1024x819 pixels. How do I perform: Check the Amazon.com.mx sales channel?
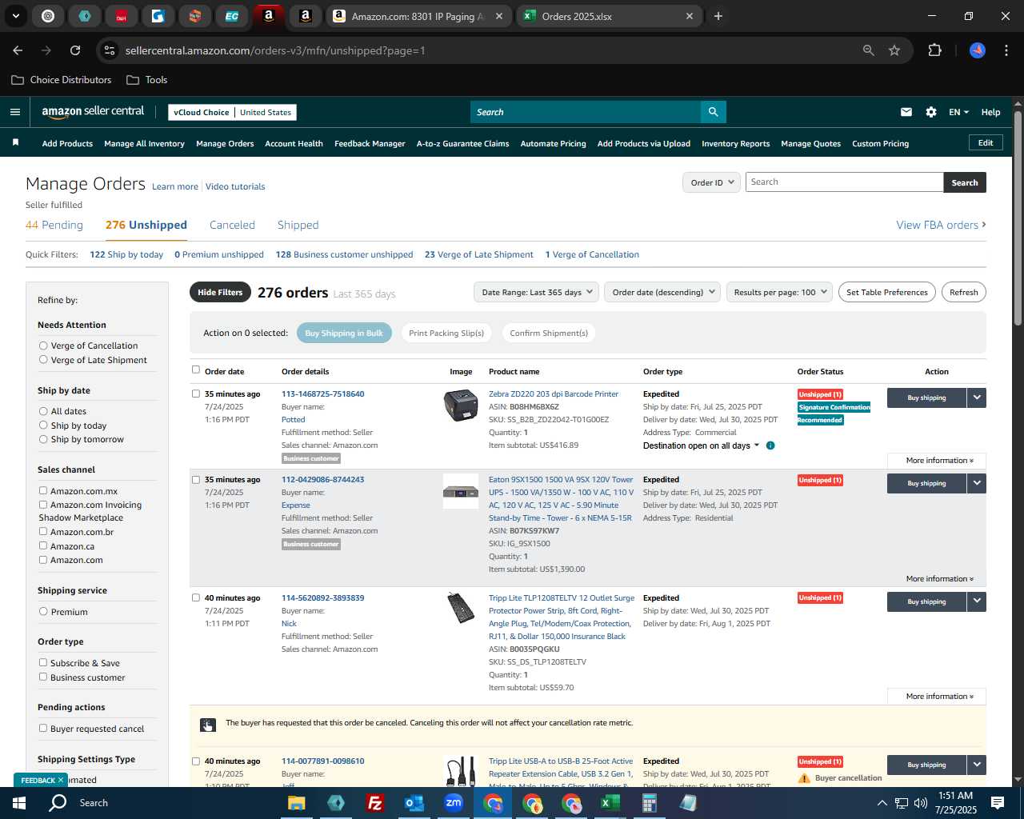pos(43,491)
